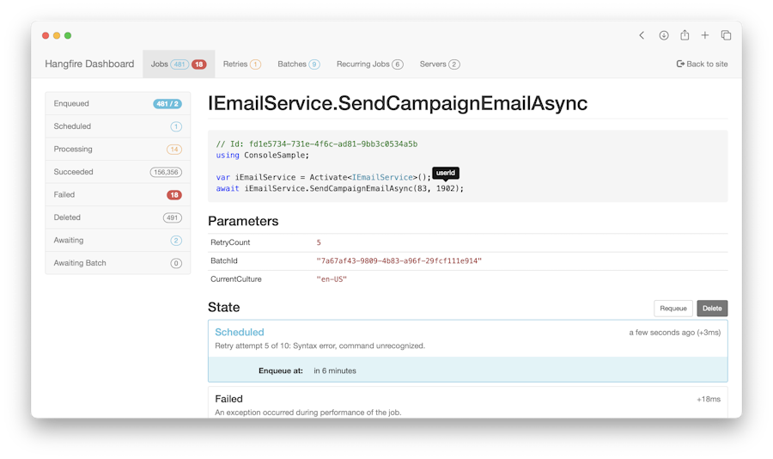
Task: Click the +18ms duration label
Action: [x=709, y=399]
